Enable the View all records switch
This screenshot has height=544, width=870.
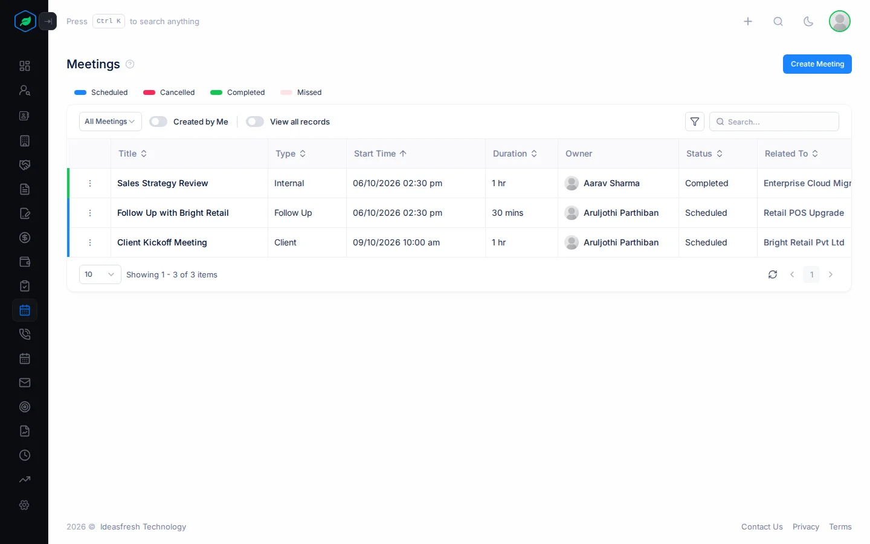tap(255, 121)
